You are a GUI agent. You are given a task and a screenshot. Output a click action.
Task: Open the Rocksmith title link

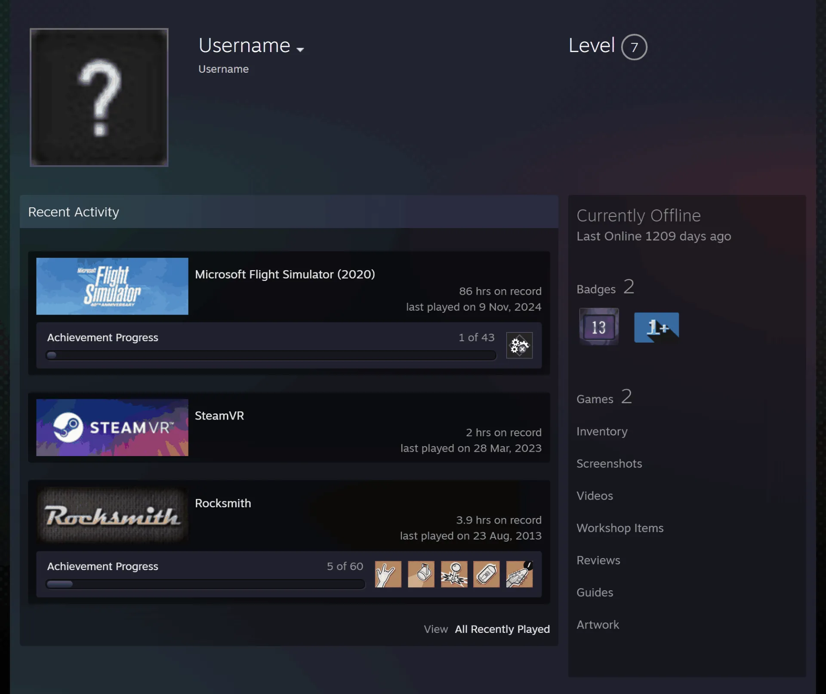(x=223, y=503)
